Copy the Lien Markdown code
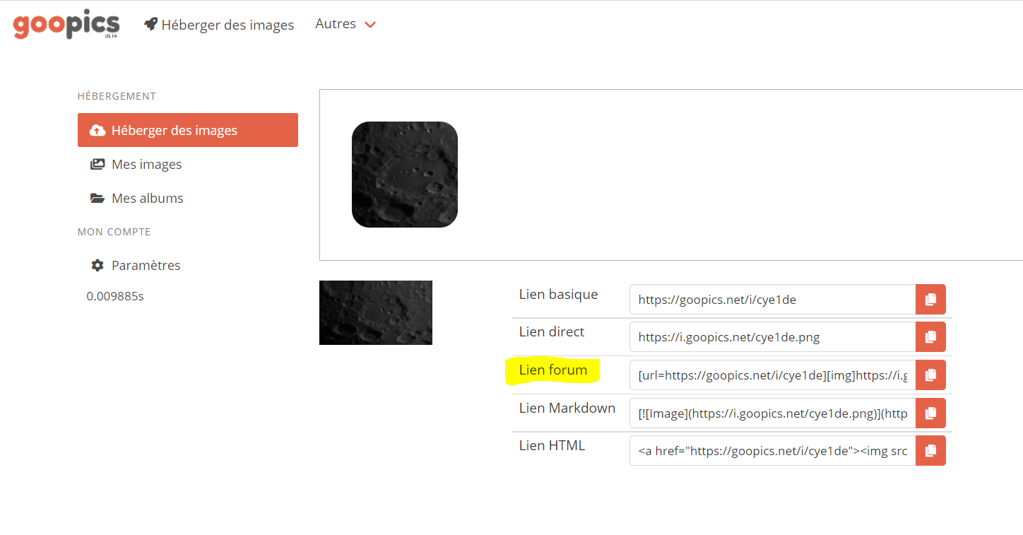Screen dimensions: 1023x535 point(930,413)
